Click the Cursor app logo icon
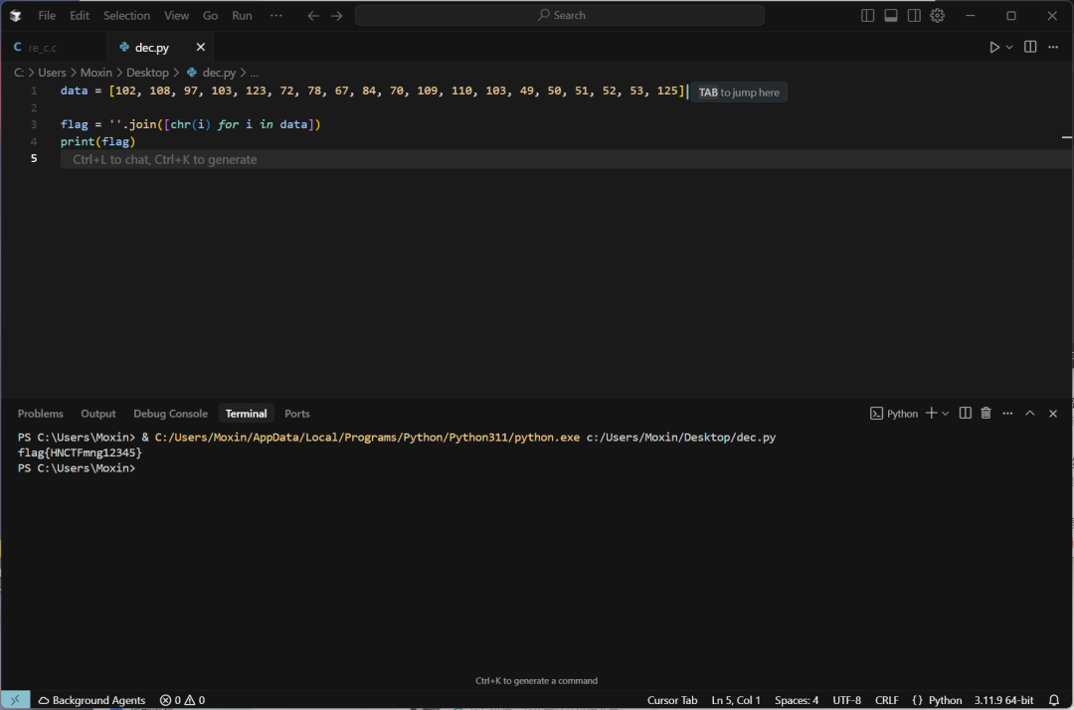This screenshot has height=710, width=1074. pos(15,15)
